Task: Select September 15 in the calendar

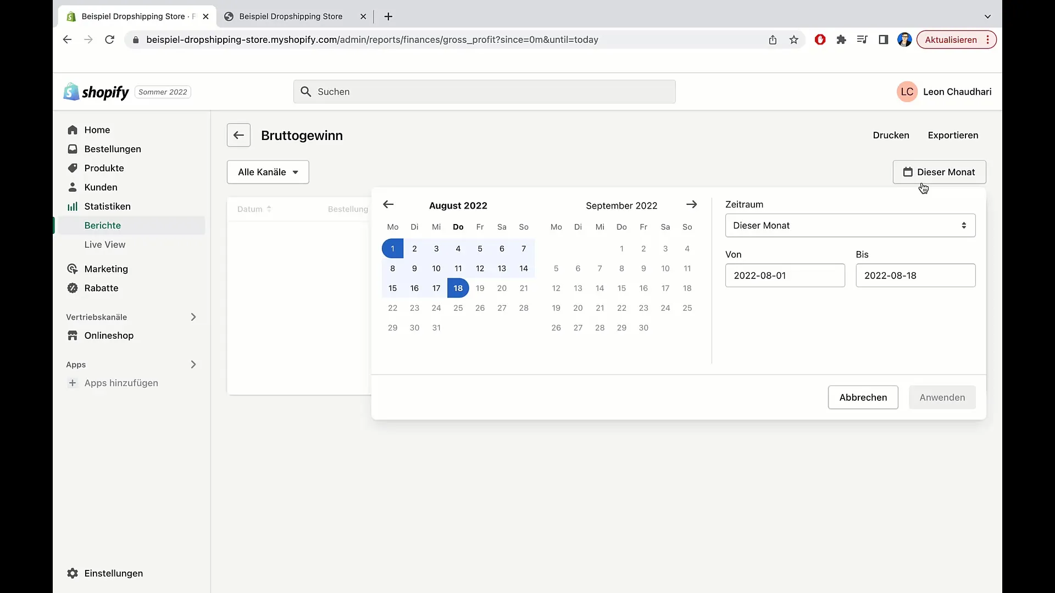Action: pos(621,288)
